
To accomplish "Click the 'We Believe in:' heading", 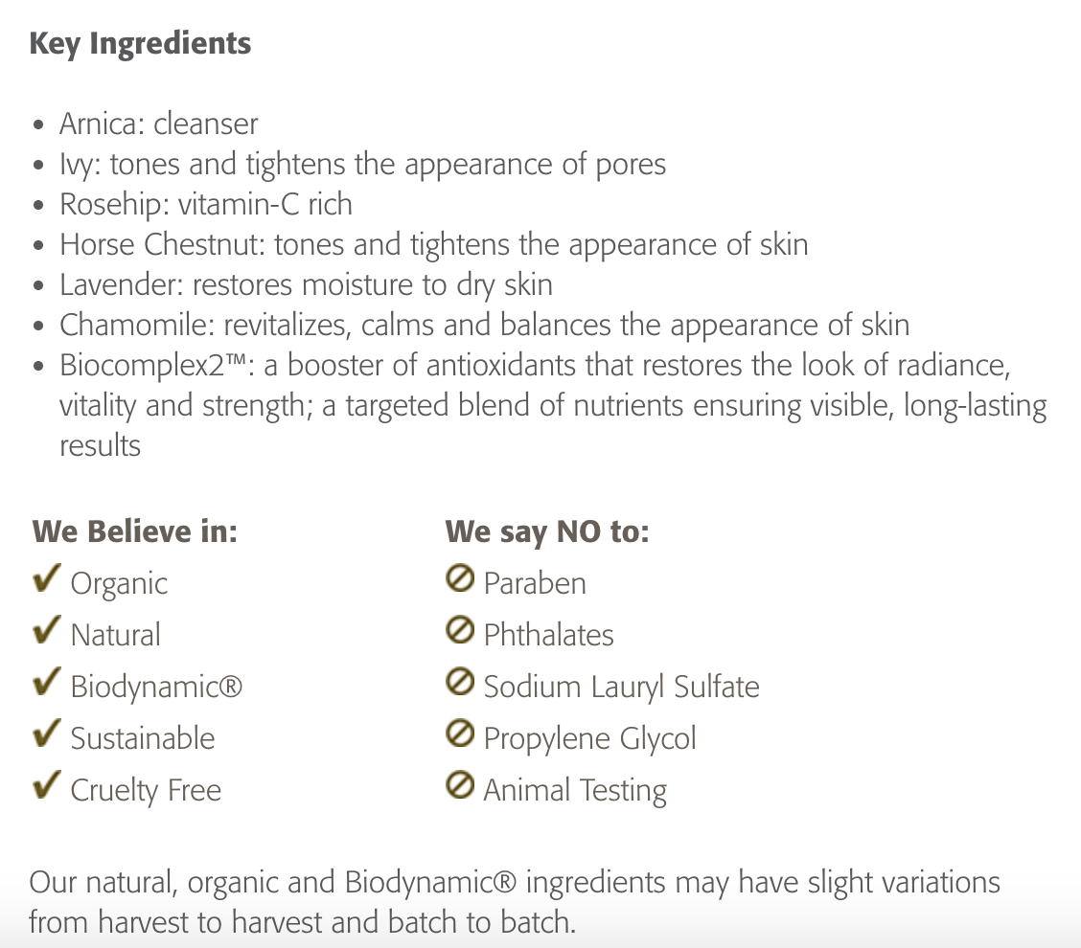I will pos(135,531).
